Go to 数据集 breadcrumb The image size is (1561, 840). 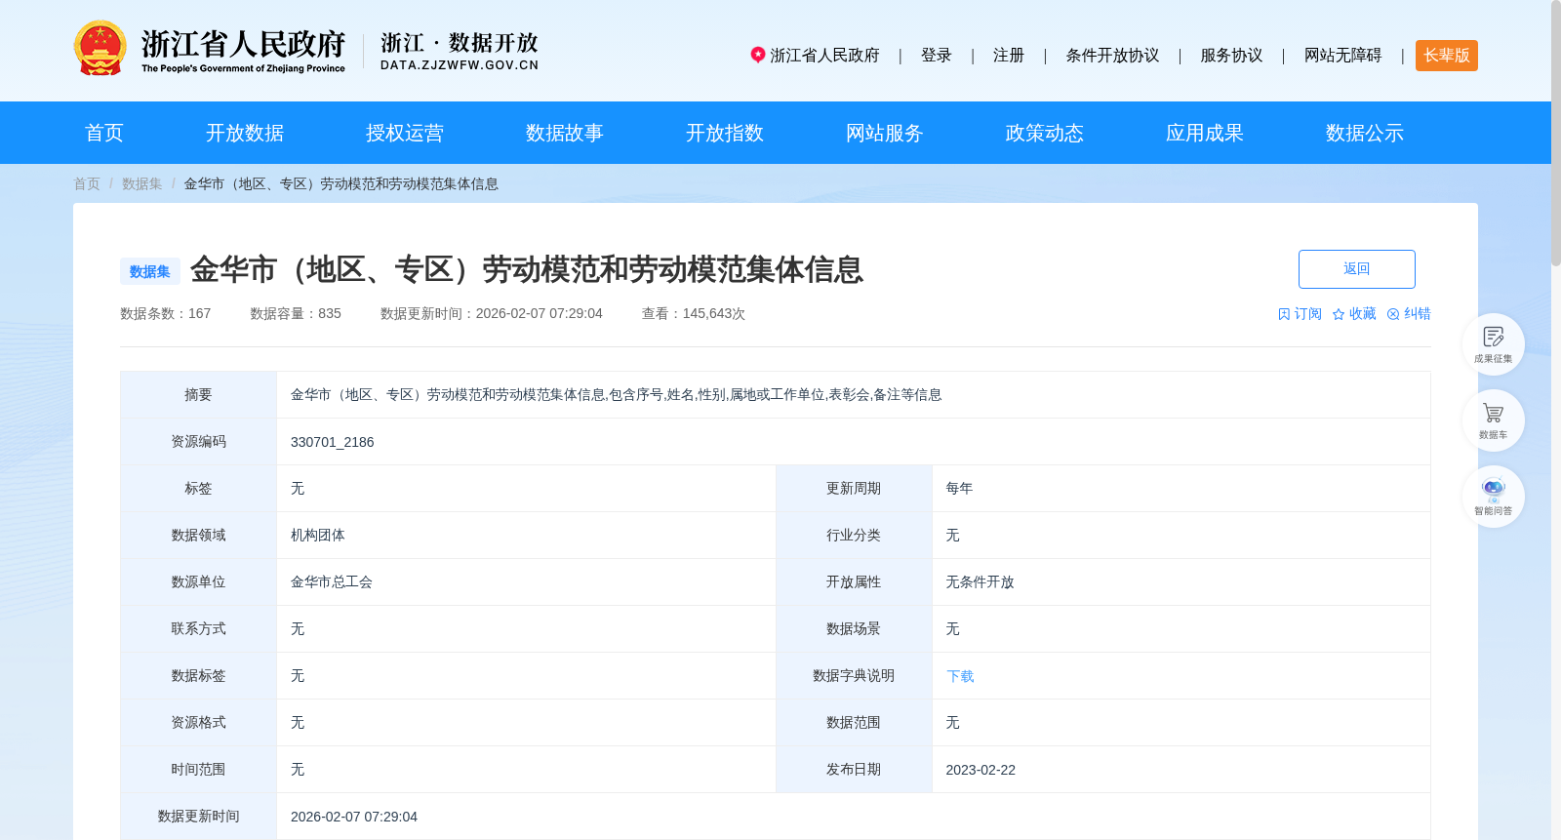click(142, 183)
